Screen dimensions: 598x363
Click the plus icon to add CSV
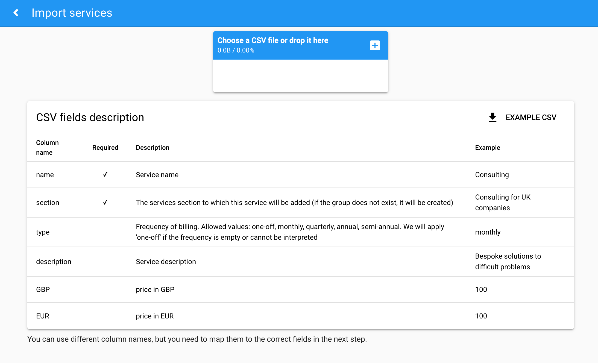375,45
